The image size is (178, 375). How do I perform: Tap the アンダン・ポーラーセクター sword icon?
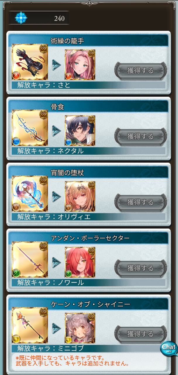(30, 260)
